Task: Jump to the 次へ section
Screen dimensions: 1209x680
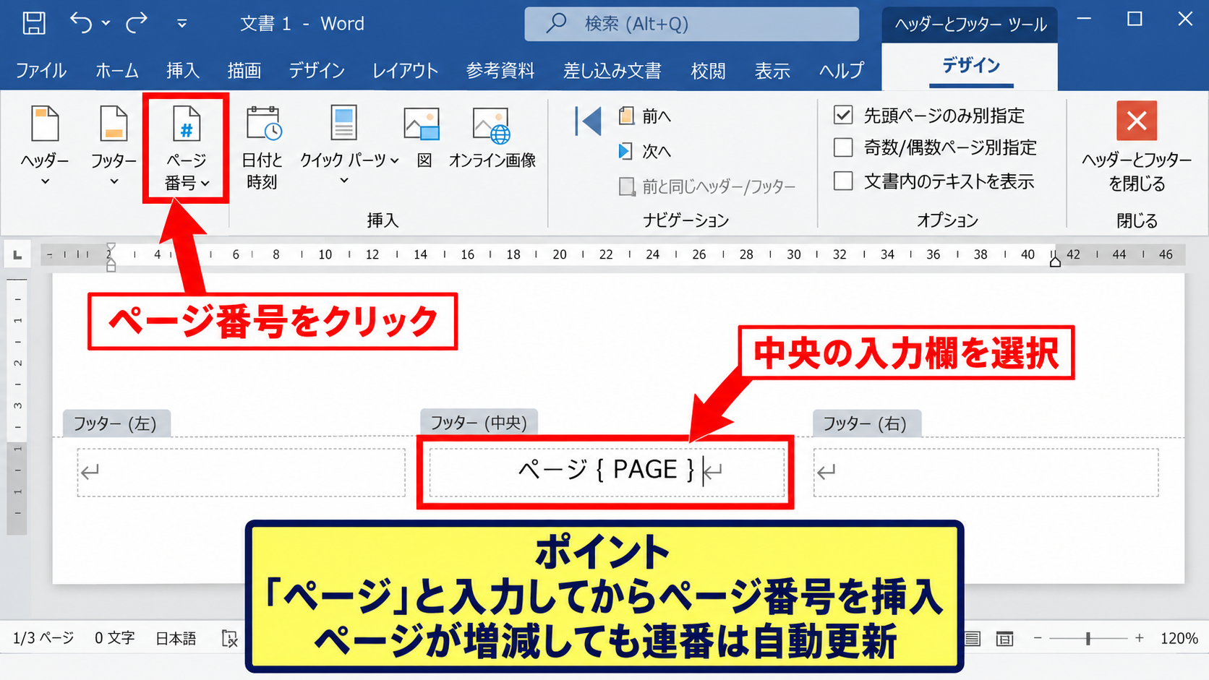Action: [645, 151]
